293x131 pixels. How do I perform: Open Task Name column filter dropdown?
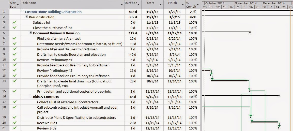[122, 5]
